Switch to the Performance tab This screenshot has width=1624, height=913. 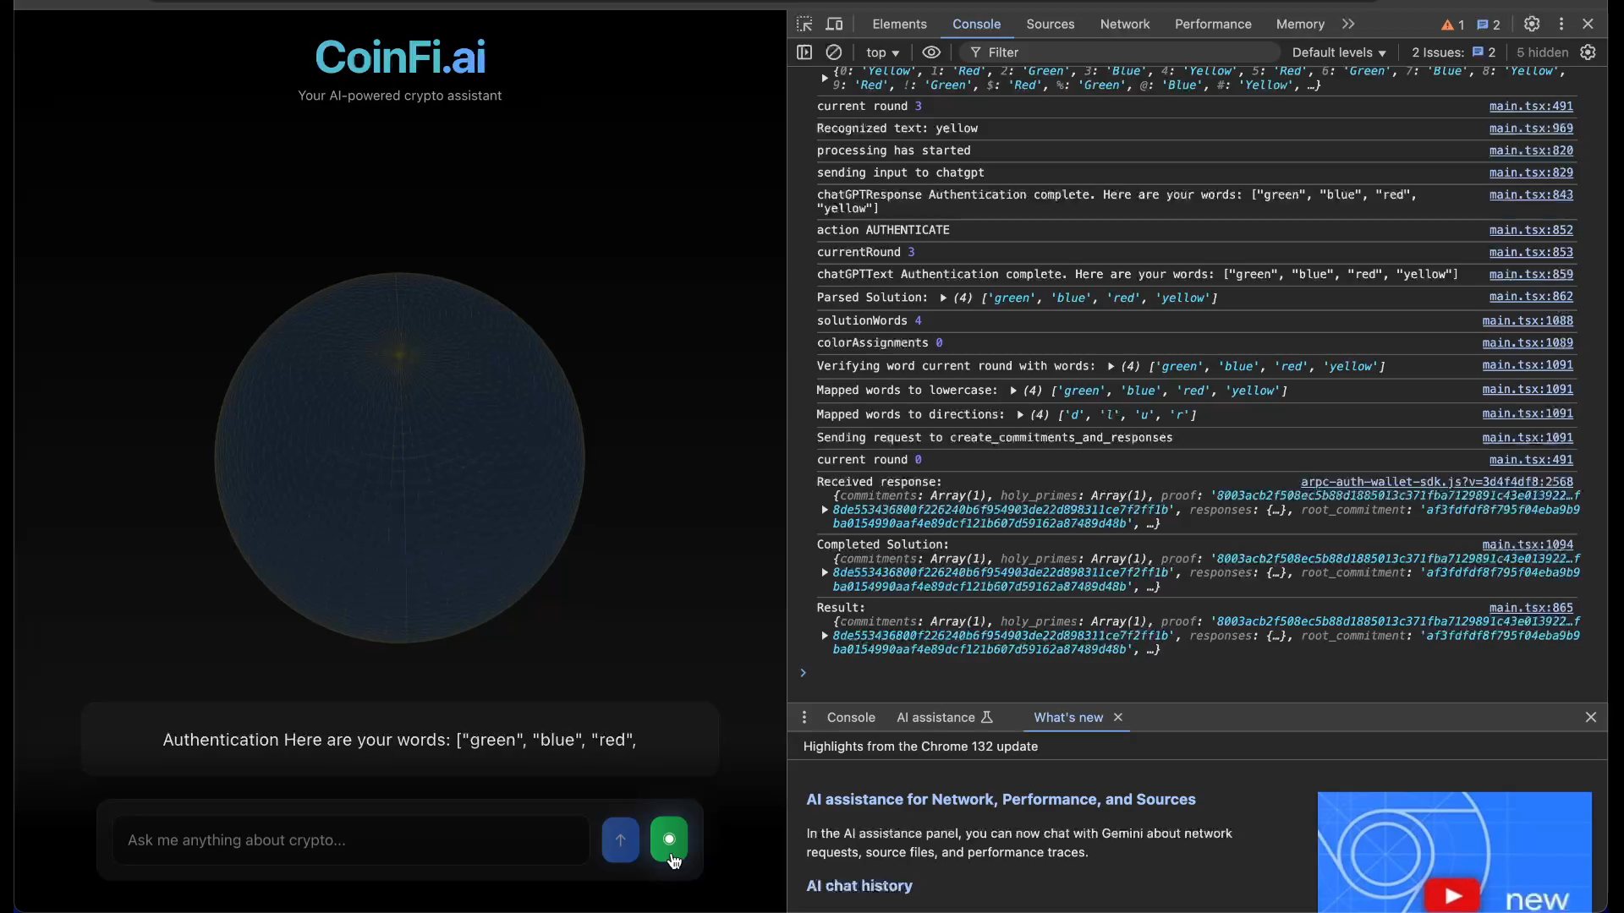[x=1213, y=24]
